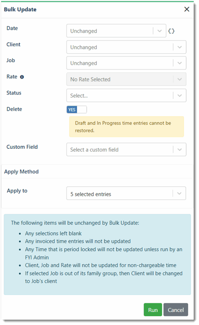This screenshot has width=199, height=325.
Task: Click the Job label
Action: [x=11, y=60]
